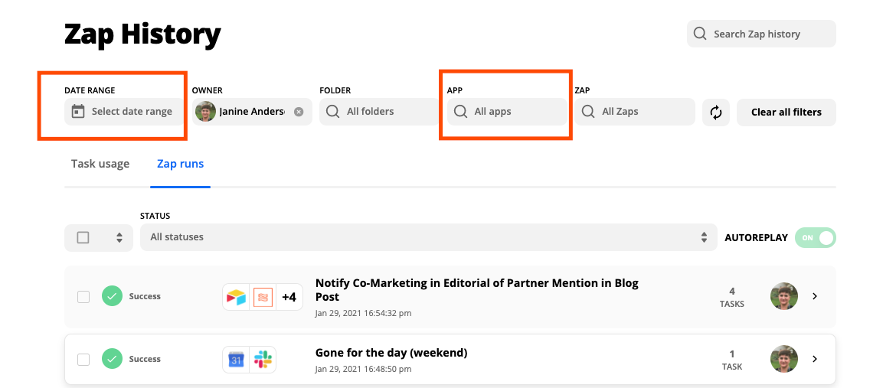Viewport: 896px width, 388px height.
Task: Click the calendar icon in Date Range
Action: [x=77, y=112]
